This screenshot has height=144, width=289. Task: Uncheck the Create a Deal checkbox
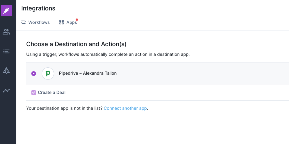34,93
